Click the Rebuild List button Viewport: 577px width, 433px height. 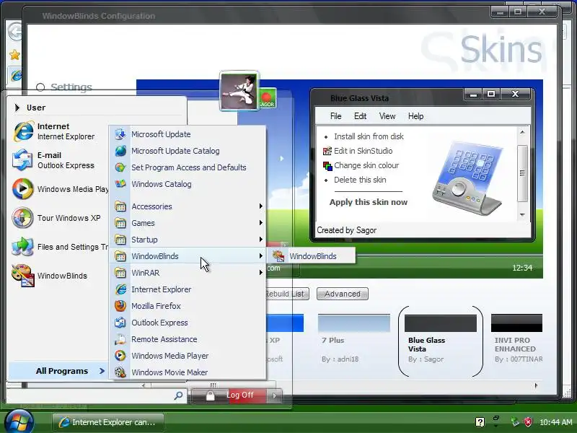coord(287,294)
